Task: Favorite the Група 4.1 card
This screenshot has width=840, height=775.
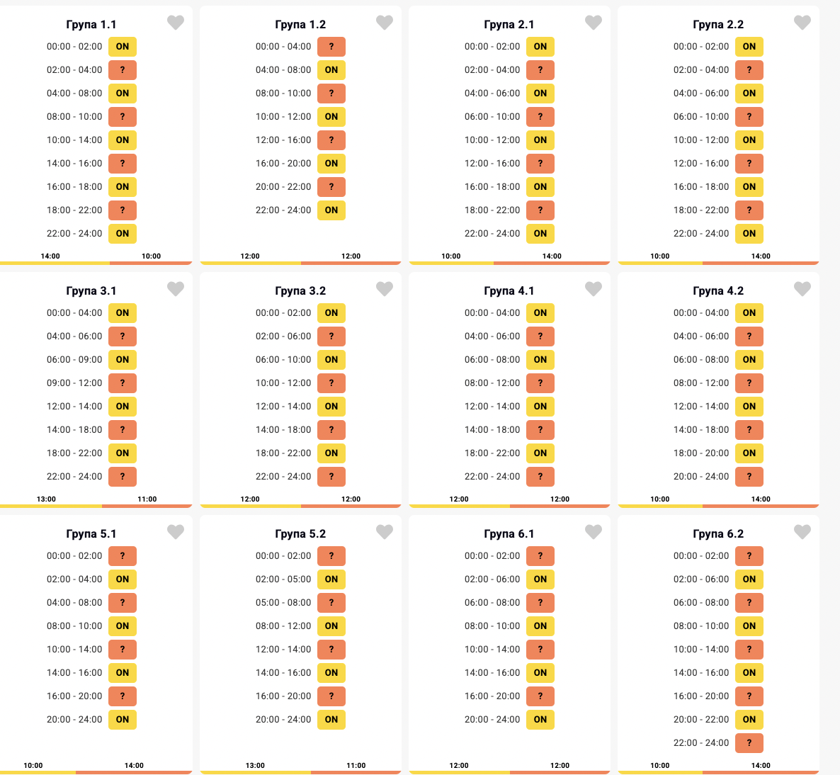Action: click(x=594, y=289)
